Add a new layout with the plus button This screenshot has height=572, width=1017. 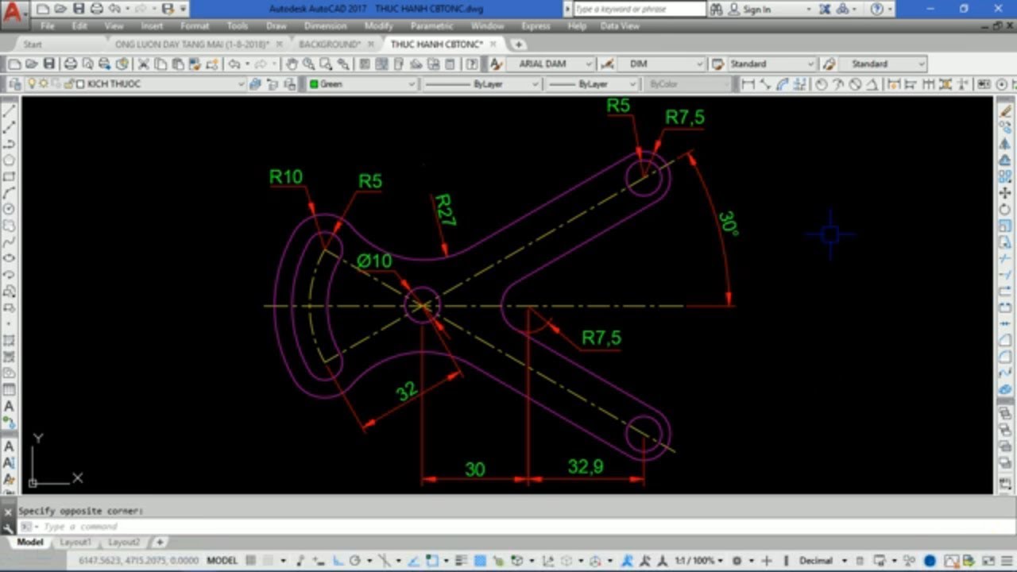coord(159,542)
